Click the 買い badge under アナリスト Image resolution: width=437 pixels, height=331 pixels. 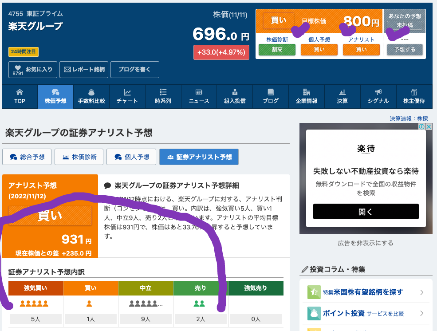(361, 50)
